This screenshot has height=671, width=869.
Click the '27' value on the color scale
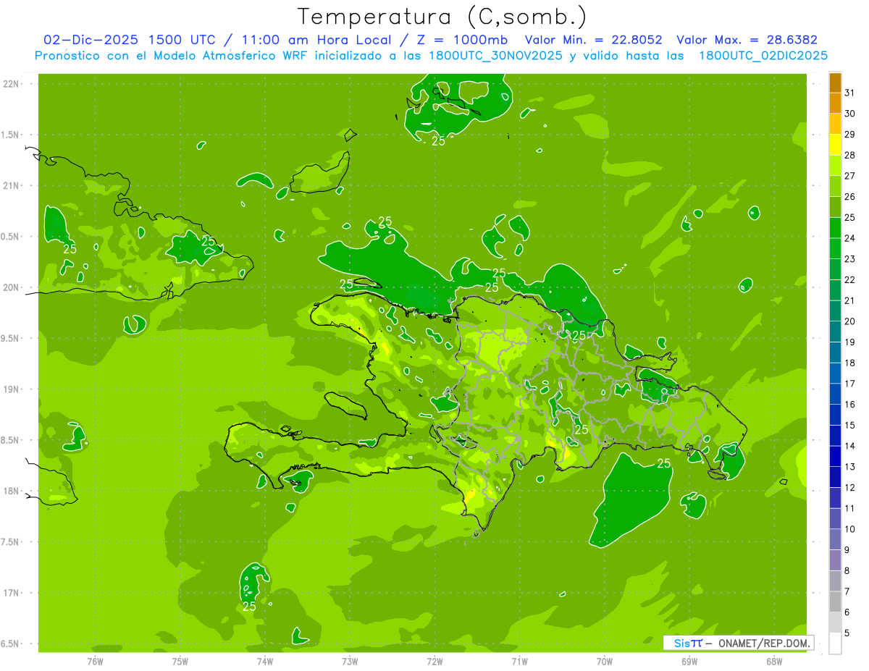click(850, 176)
